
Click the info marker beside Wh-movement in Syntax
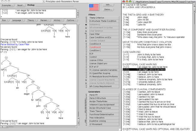click(x=86, y=28)
